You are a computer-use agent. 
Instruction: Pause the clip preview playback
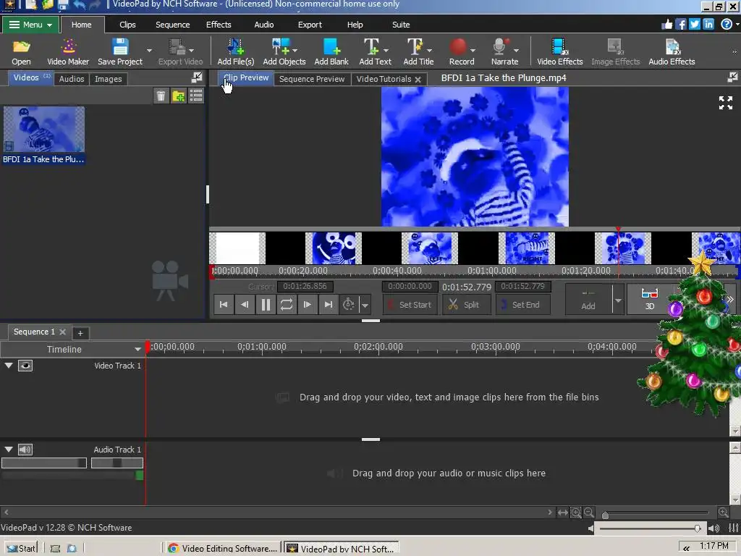(x=266, y=305)
